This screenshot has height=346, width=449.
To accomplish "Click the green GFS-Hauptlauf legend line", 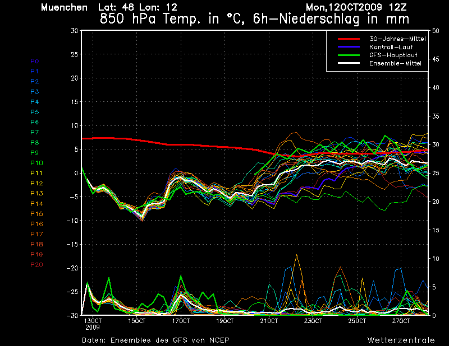I will click(x=349, y=55).
